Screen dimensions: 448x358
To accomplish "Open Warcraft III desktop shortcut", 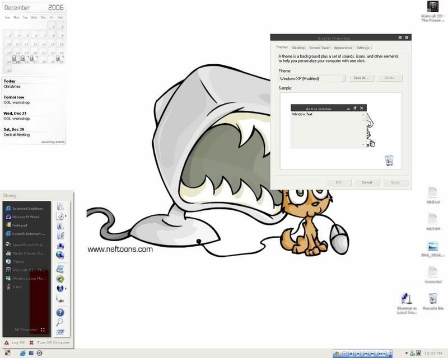I will click(433, 11).
